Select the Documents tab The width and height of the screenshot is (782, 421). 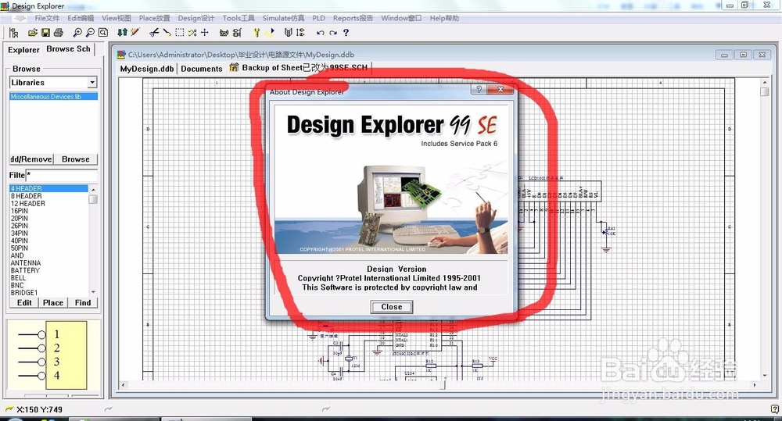[x=202, y=69]
